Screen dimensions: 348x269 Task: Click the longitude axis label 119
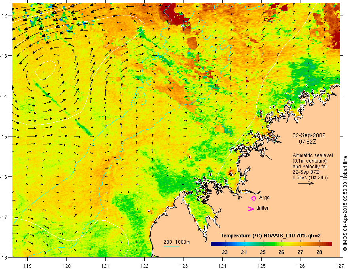[x=28, y=266]
